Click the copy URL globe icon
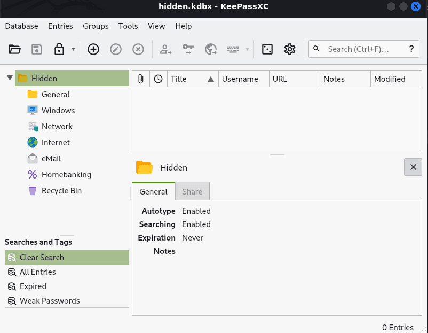428x333 pixels. click(x=211, y=49)
